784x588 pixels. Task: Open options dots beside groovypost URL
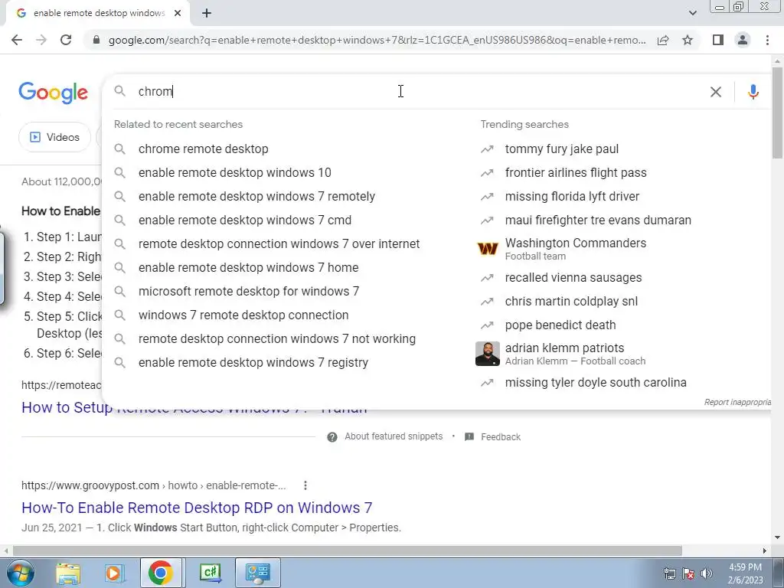(x=305, y=485)
